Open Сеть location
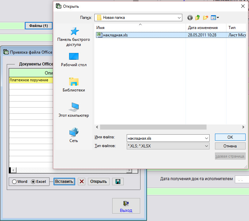 74,135
